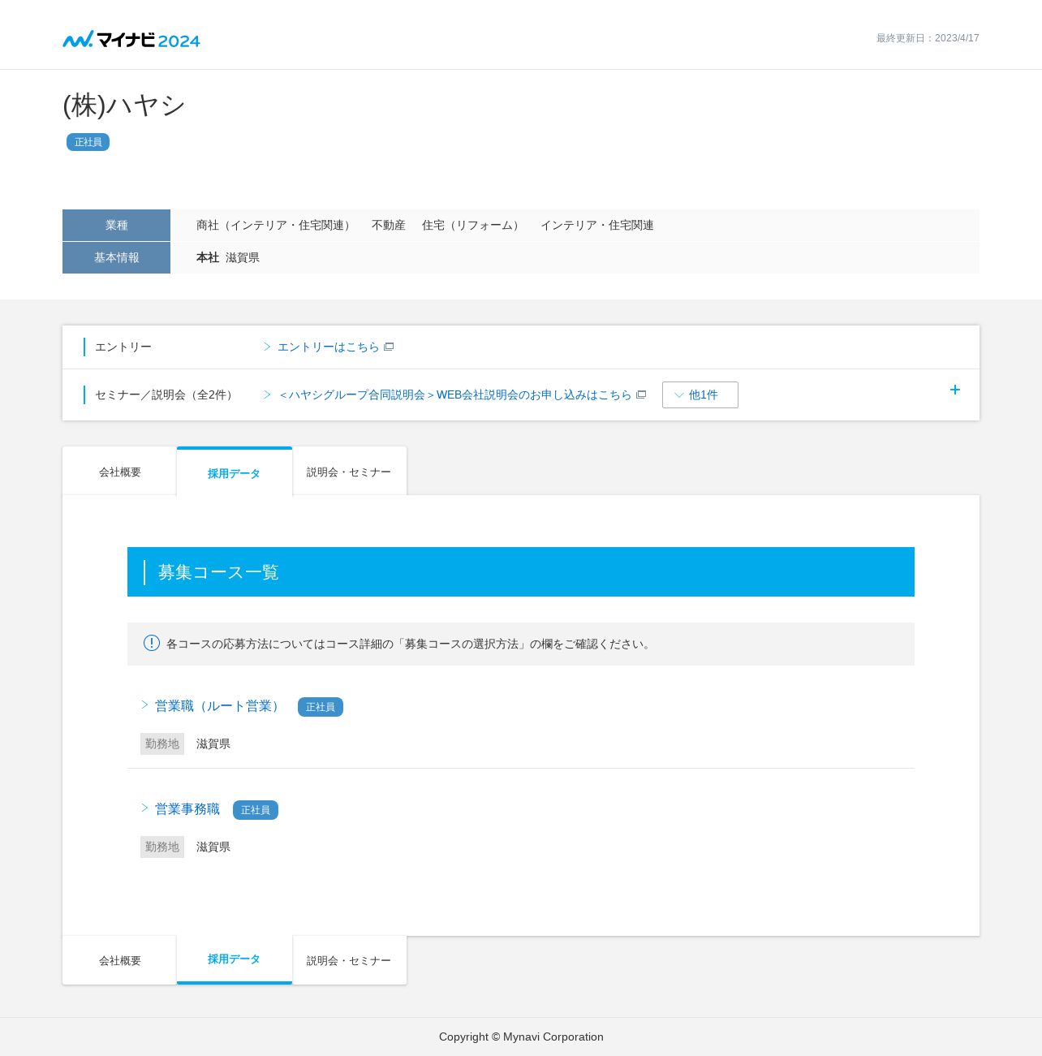
Task: Click the 業種 table header cell
Action: [116, 225]
